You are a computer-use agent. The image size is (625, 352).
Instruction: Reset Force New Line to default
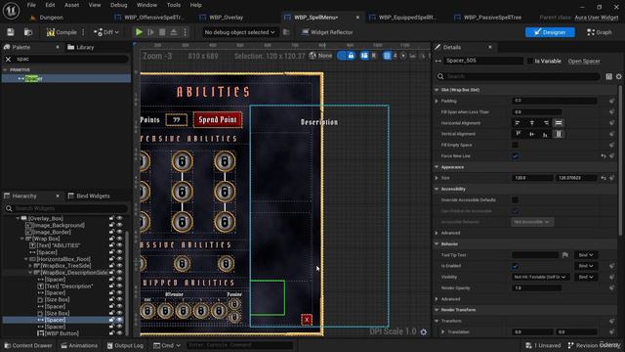click(x=604, y=156)
